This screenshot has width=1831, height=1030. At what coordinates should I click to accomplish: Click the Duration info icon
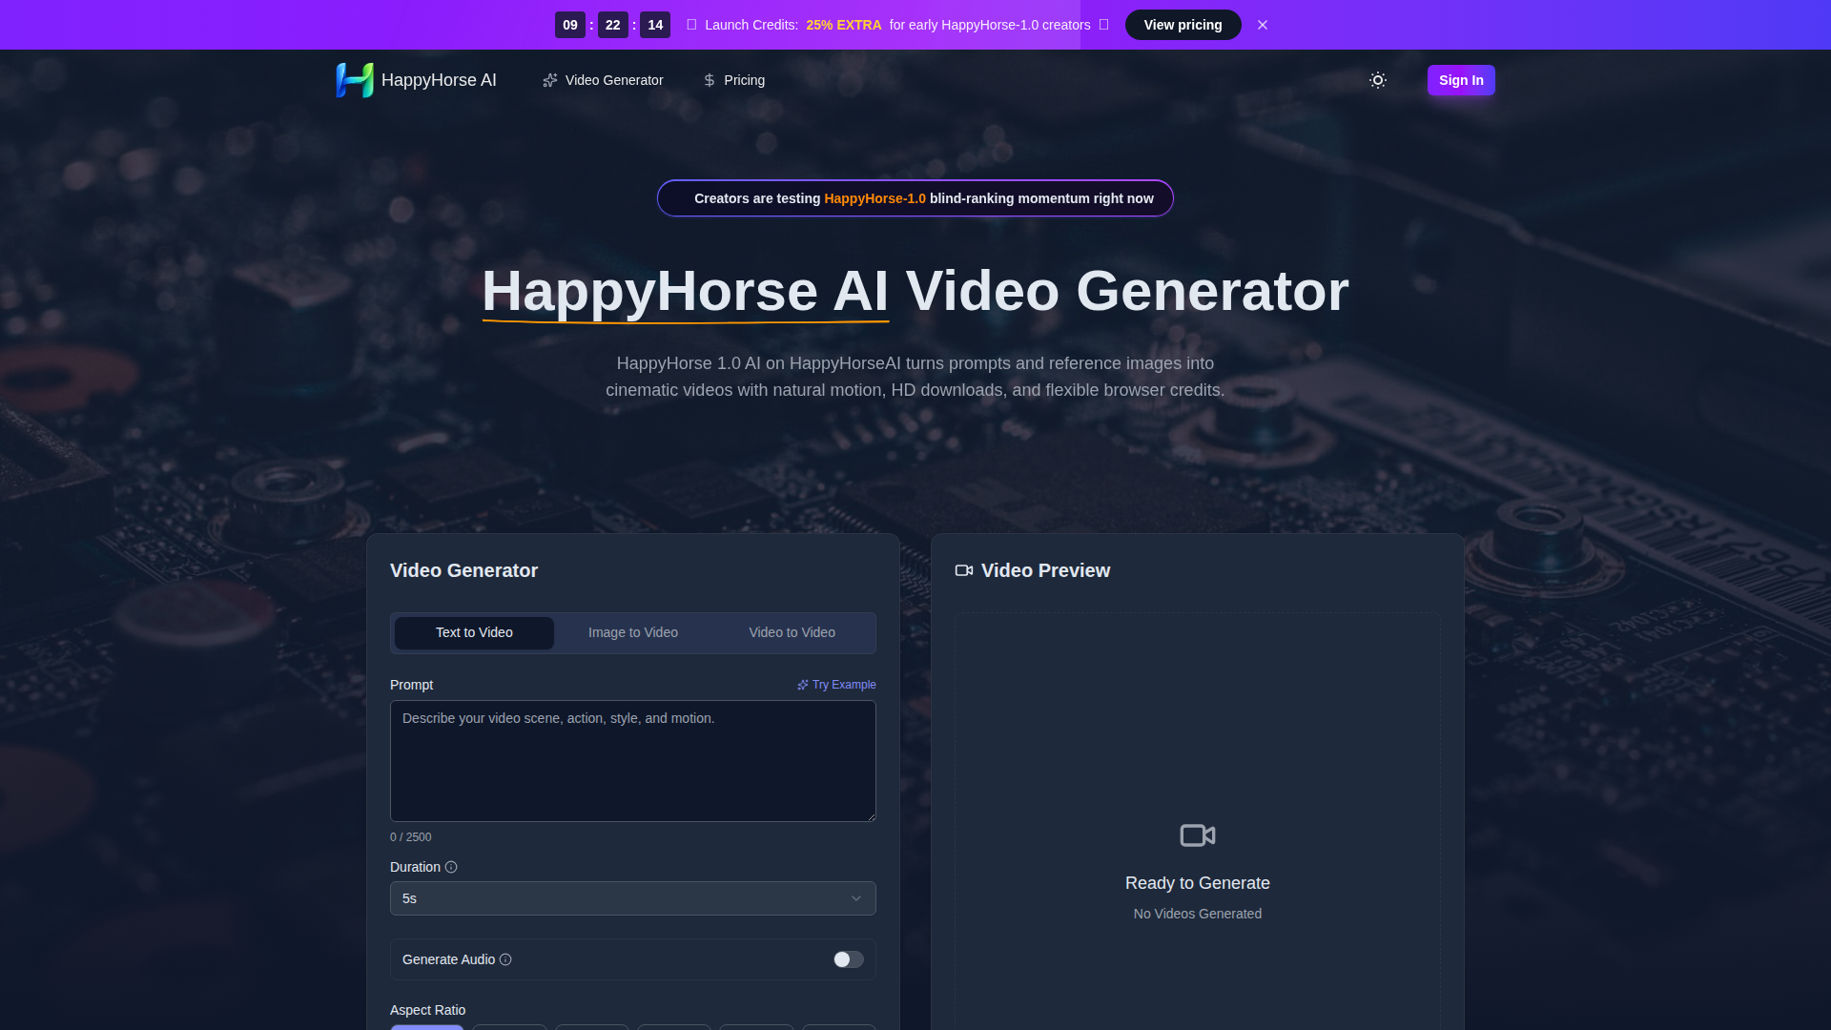click(x=451, y=867)
